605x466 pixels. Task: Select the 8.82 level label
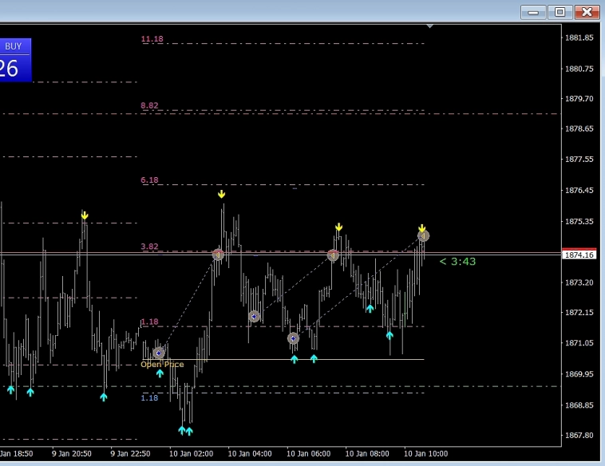(149, 105)
